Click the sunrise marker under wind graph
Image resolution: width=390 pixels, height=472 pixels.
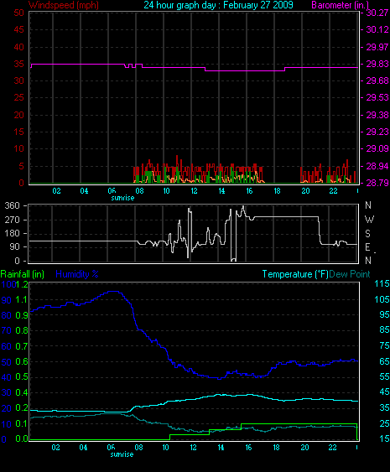122,198
